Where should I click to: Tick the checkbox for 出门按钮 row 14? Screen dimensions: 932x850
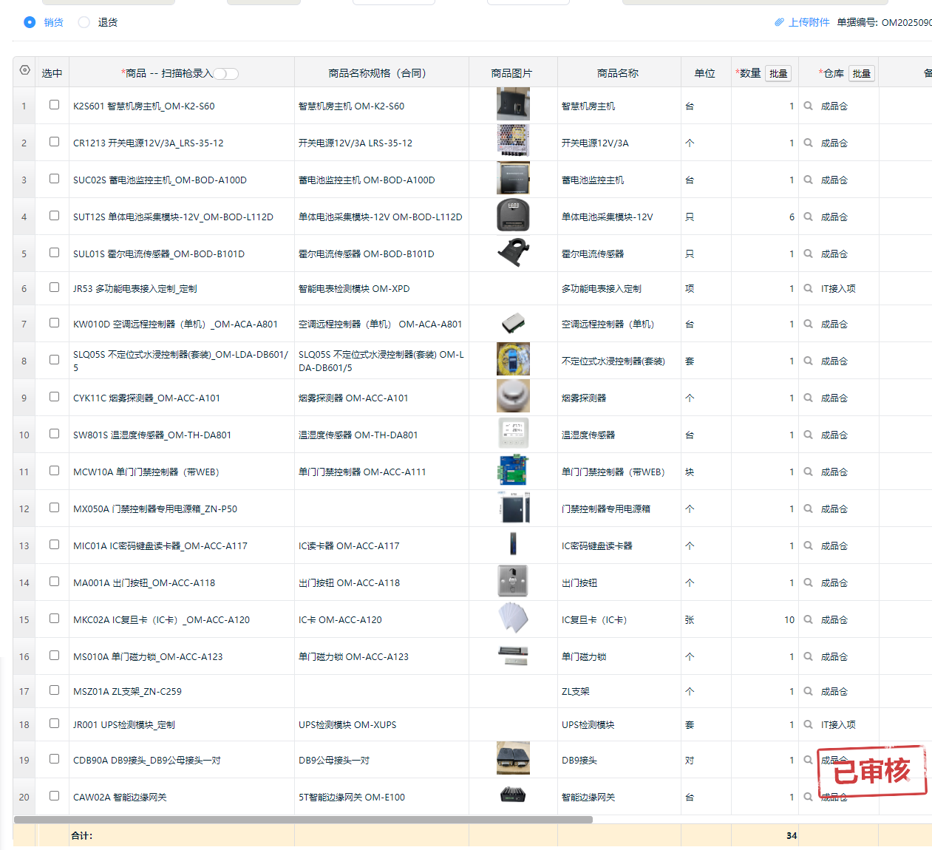pos(54,582)
